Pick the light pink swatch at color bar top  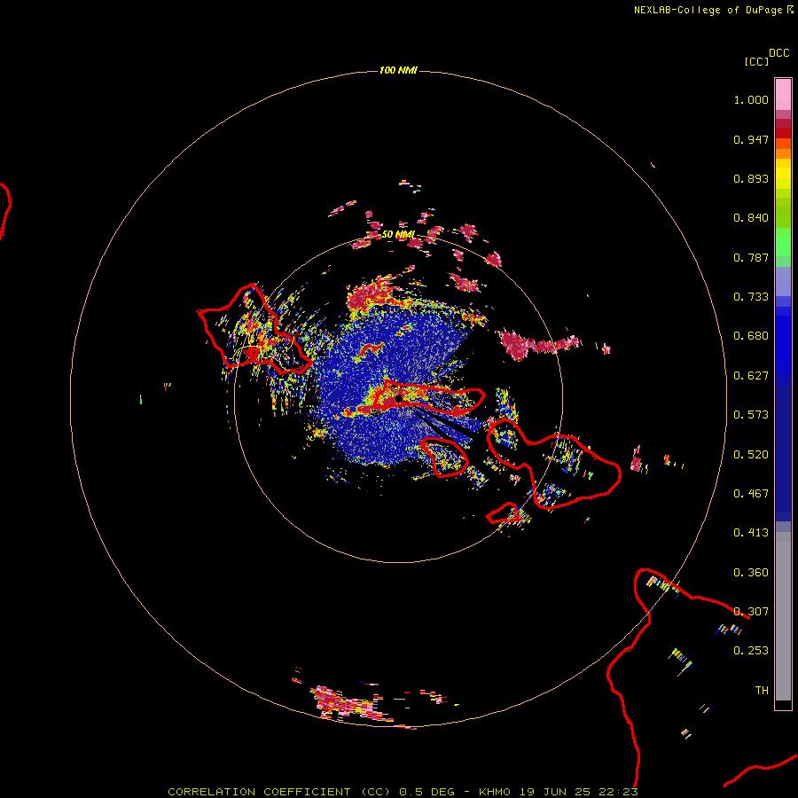(783, 95)
